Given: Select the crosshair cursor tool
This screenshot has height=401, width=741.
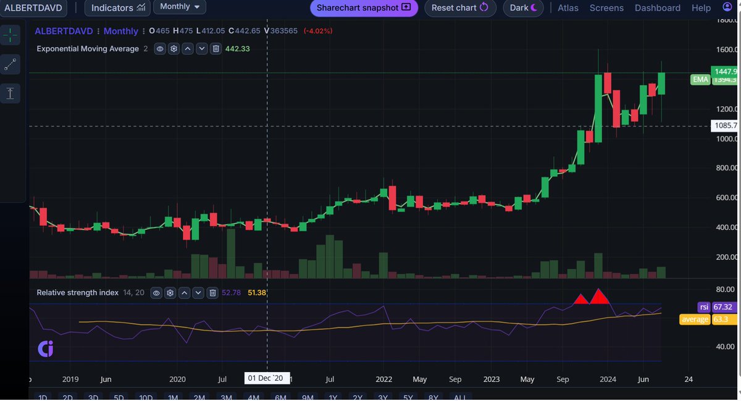Looking at the screenshot, I should (10, 36).
